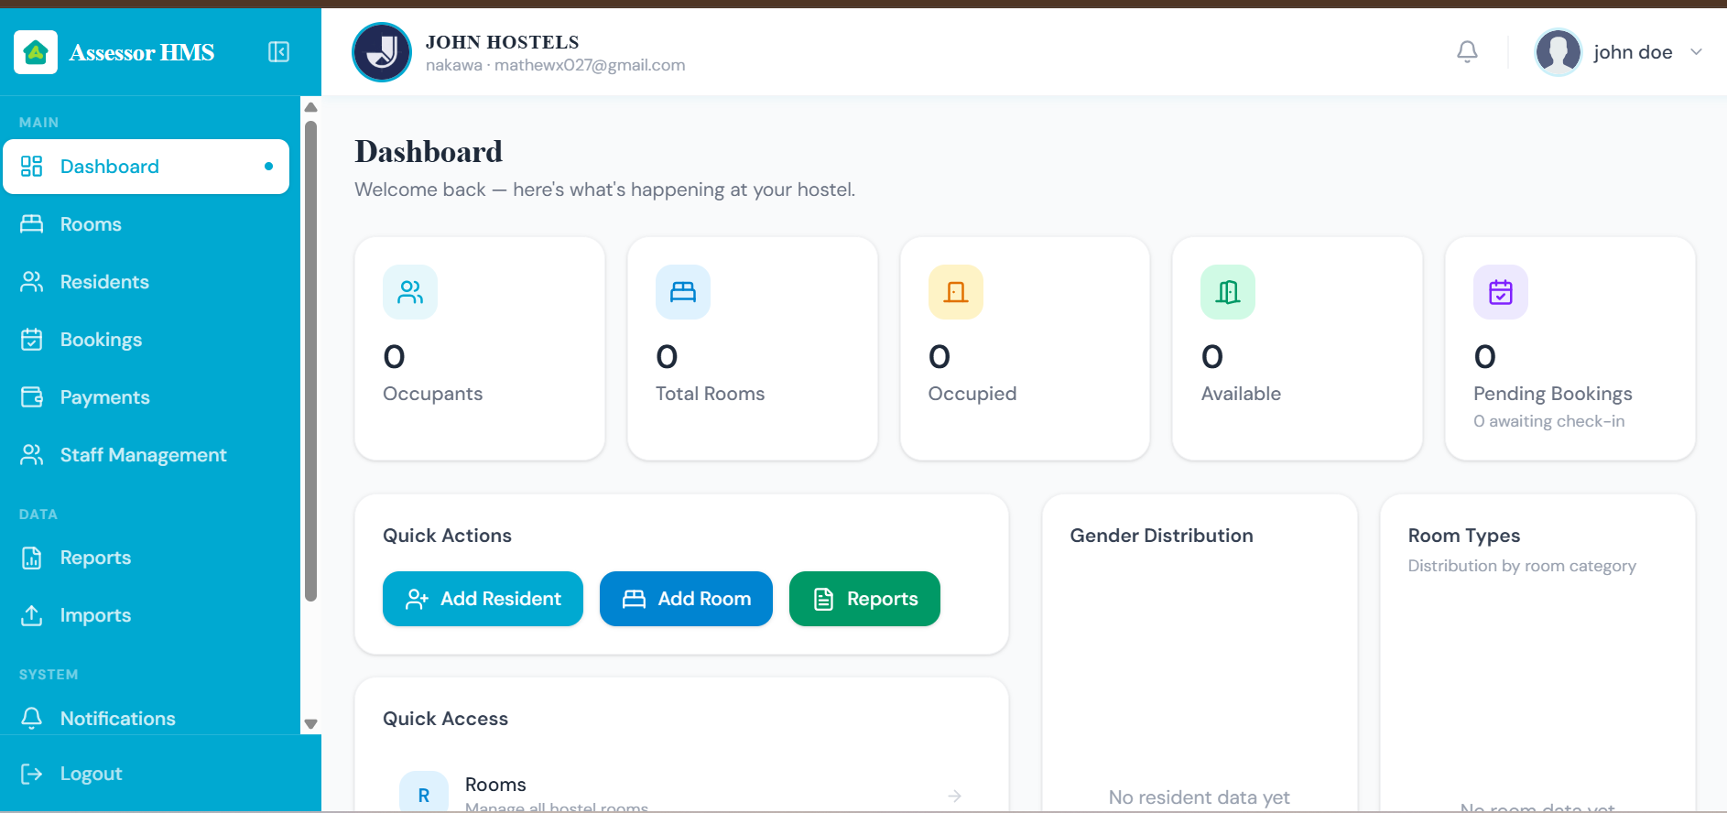
Task: Click the sidebar scrollbar down arrow
Action: pyautogui.click(x=310, y=724)
